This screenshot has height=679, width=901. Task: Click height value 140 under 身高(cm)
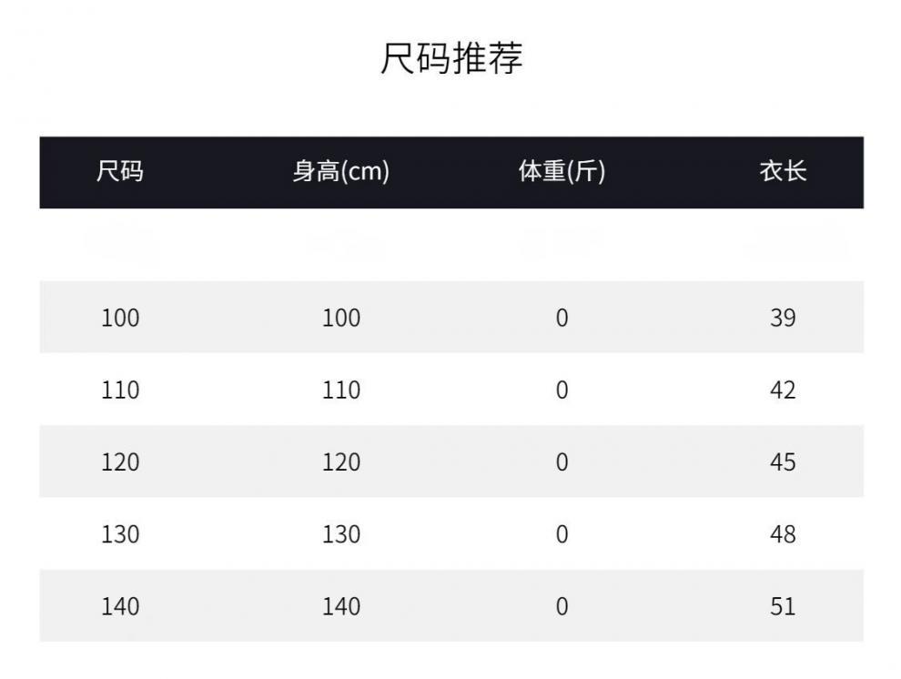(341, 606)
